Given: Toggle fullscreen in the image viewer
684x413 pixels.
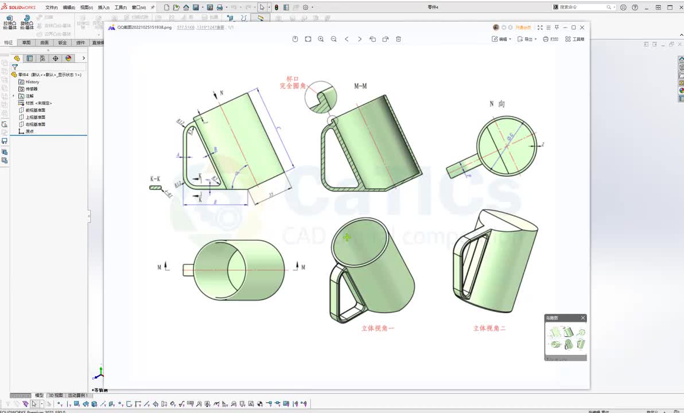Looking at the screenshot, I should pos(540,28).
